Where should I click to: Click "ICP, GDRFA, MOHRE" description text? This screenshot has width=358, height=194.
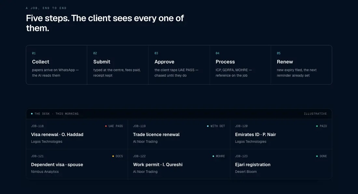coord(234,73)
